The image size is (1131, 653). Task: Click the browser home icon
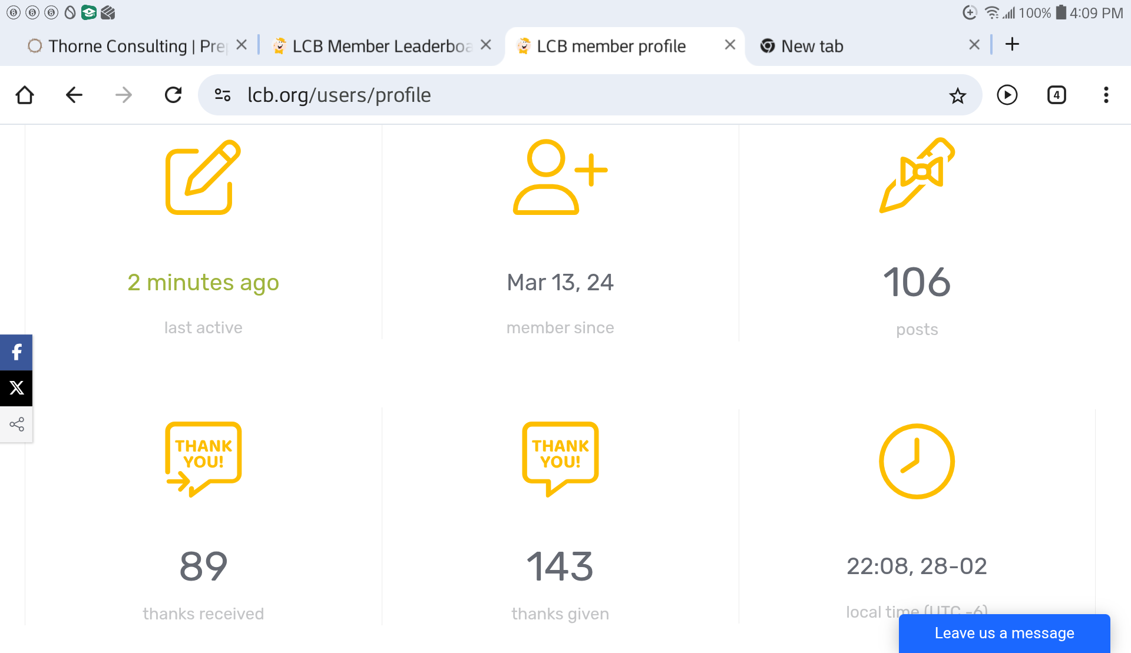25,95
